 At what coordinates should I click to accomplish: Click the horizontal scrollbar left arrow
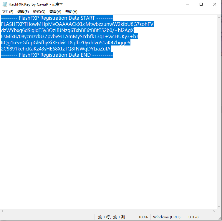2,211
